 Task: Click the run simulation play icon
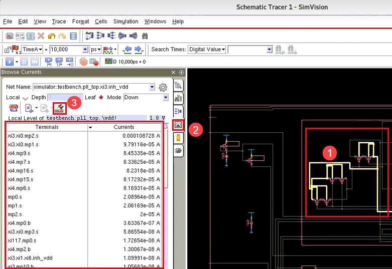coord(9,62)
